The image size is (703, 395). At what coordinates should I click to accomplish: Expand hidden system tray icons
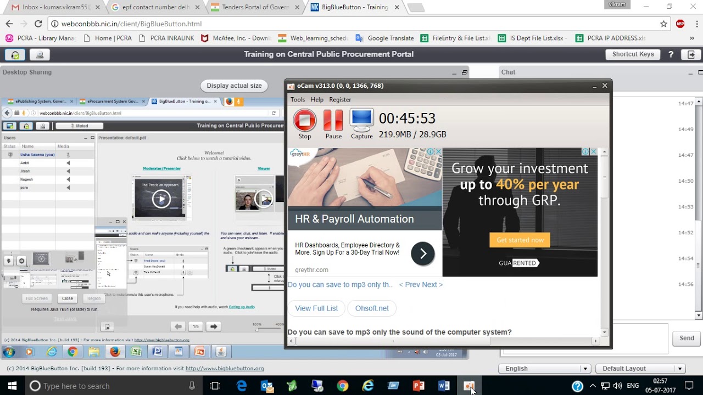(x=593, y=386)
